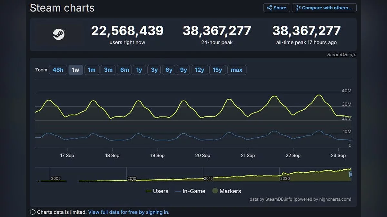Open Compare with others

pos(324,8)
